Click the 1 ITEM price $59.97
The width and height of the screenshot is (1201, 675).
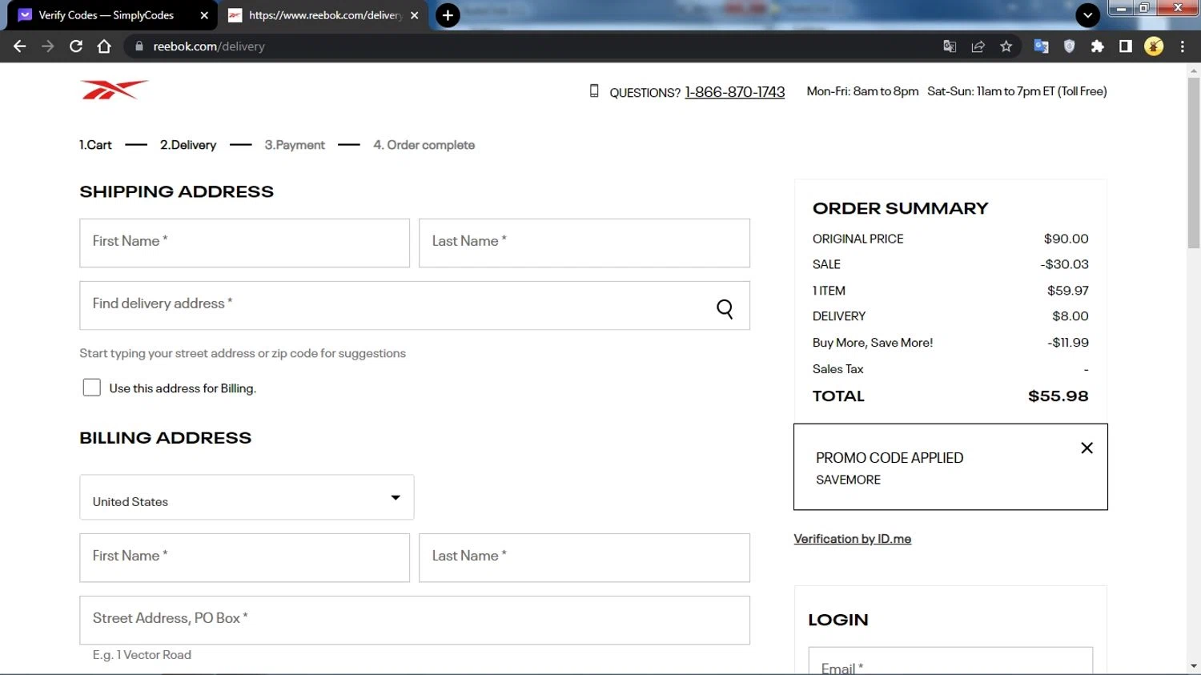pos(1068,291)
